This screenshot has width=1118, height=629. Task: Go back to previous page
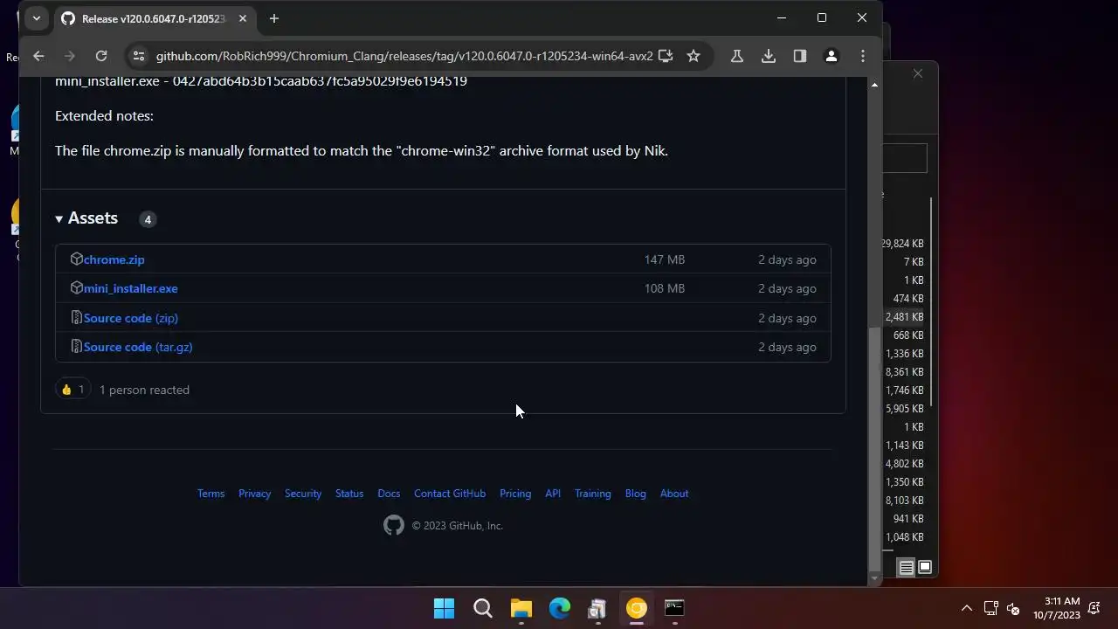[x=38, y=56]
